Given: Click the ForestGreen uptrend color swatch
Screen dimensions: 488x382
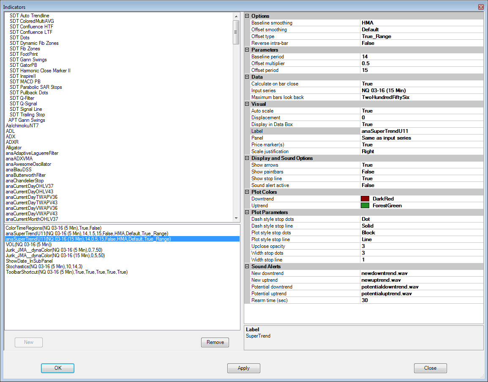Looking at the screenshot, I should 365,206.
